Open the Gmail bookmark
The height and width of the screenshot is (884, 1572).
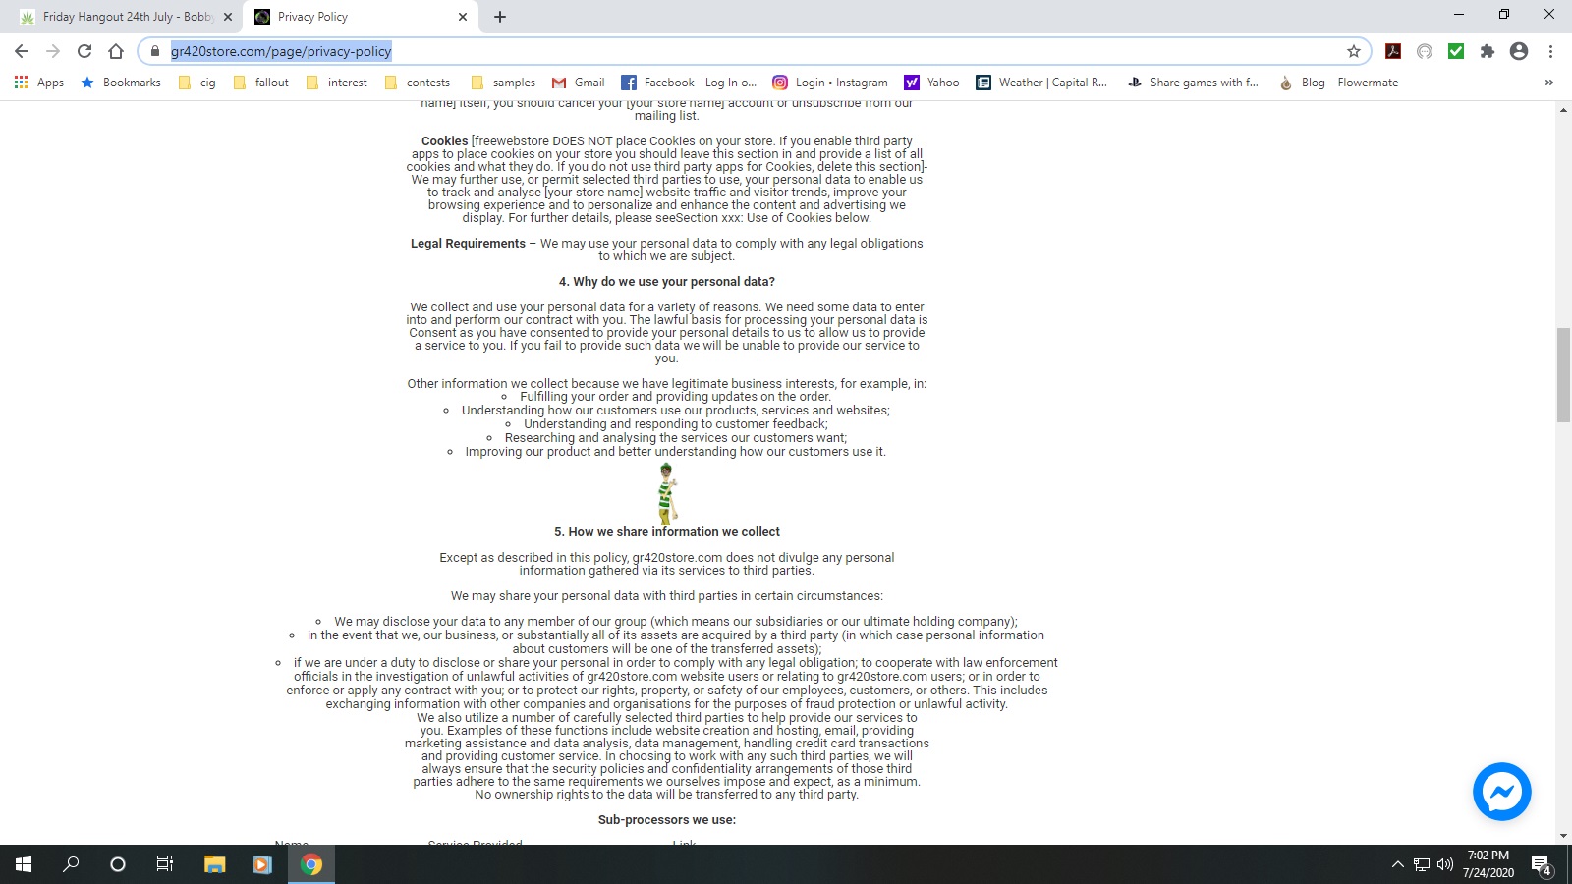point(578,83)
